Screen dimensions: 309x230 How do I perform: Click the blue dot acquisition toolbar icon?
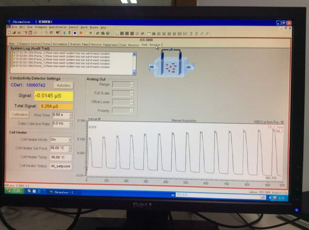point(75,33)
